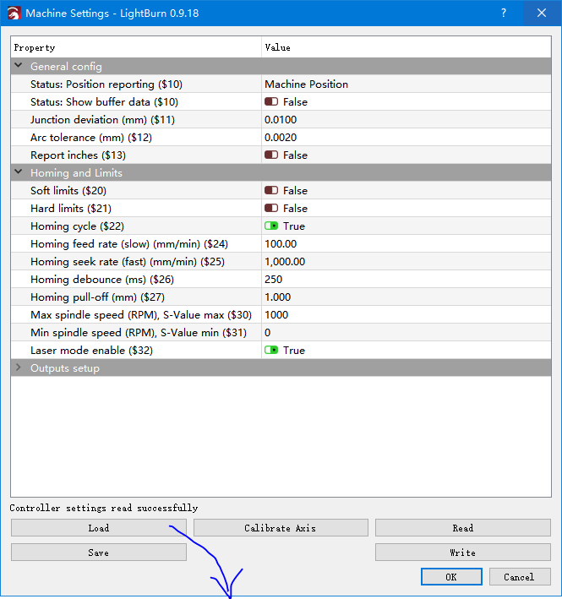Select Min spindle speed ($31) label

click(x=139, y=333)
